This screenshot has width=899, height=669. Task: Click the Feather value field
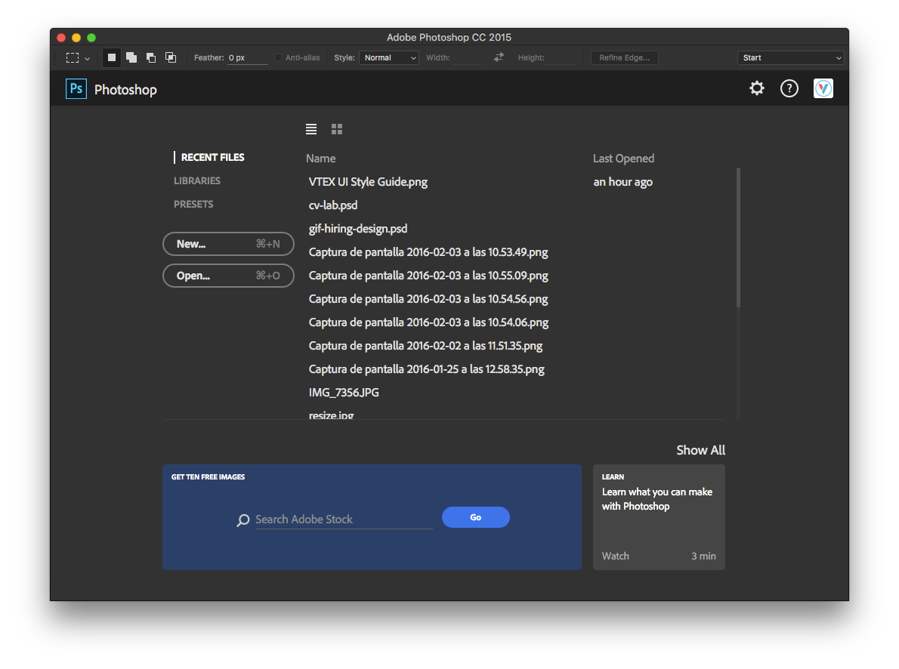[x=247, y=58]
